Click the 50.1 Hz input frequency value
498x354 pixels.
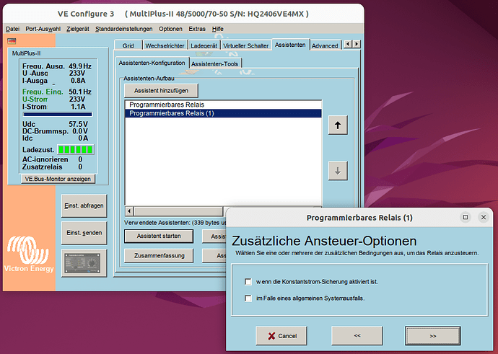(80, 92)
